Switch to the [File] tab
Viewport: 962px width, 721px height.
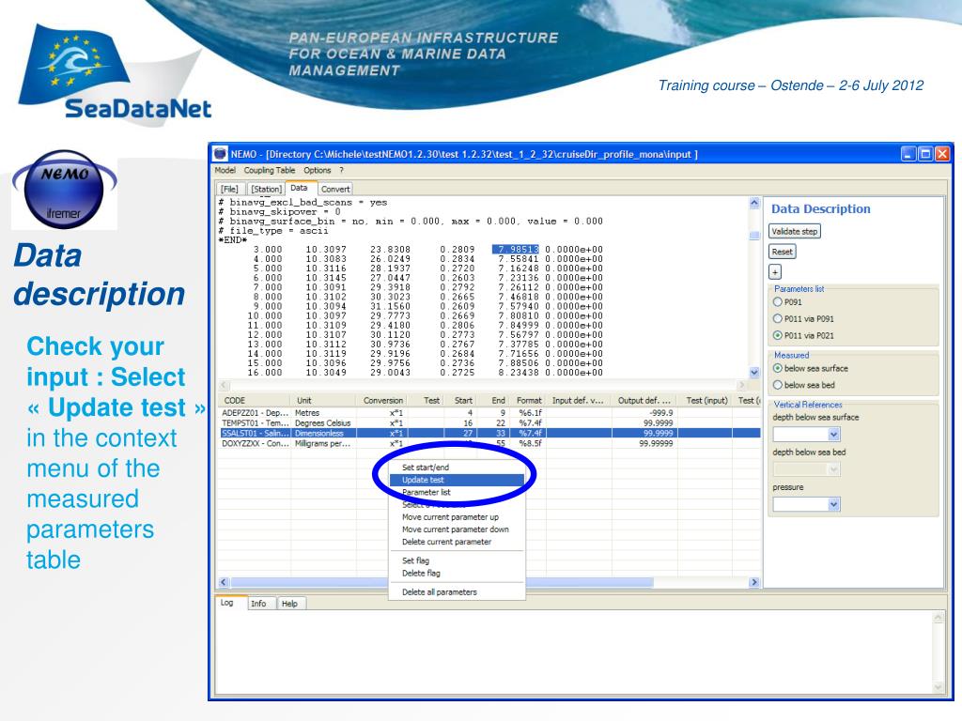230,189
